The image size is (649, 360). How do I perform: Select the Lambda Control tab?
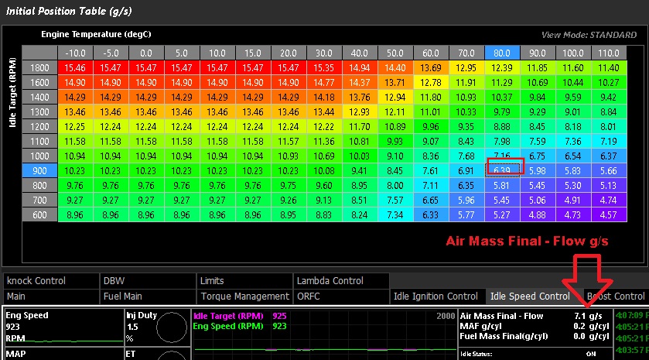coord(341,280)
